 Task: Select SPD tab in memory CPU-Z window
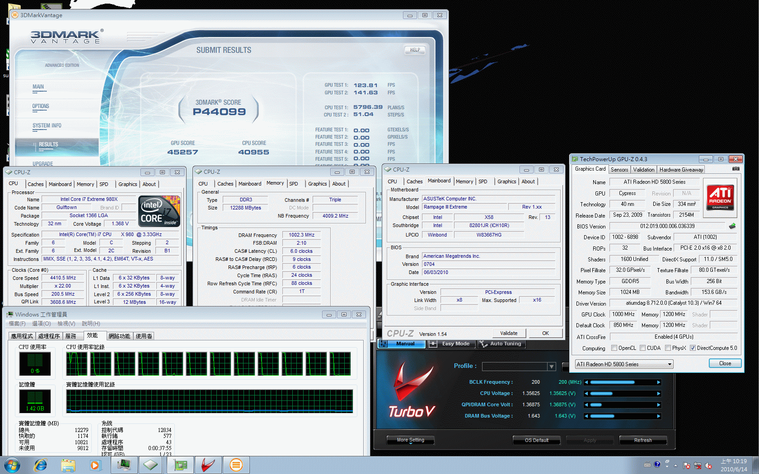point(294,184)
